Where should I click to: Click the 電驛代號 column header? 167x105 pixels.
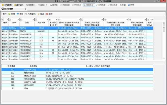pyautogui.click(x=42, y=24)
